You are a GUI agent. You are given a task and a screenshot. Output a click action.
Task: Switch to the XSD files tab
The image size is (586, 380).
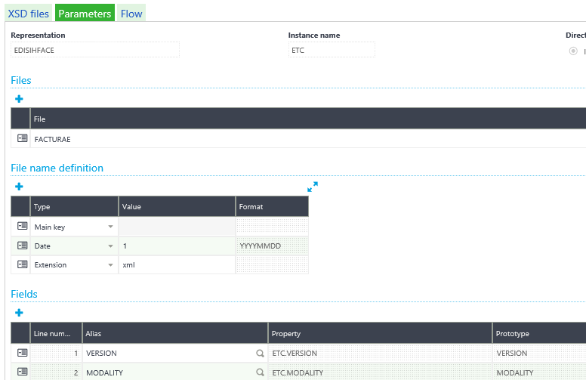(x=28, y=14)
